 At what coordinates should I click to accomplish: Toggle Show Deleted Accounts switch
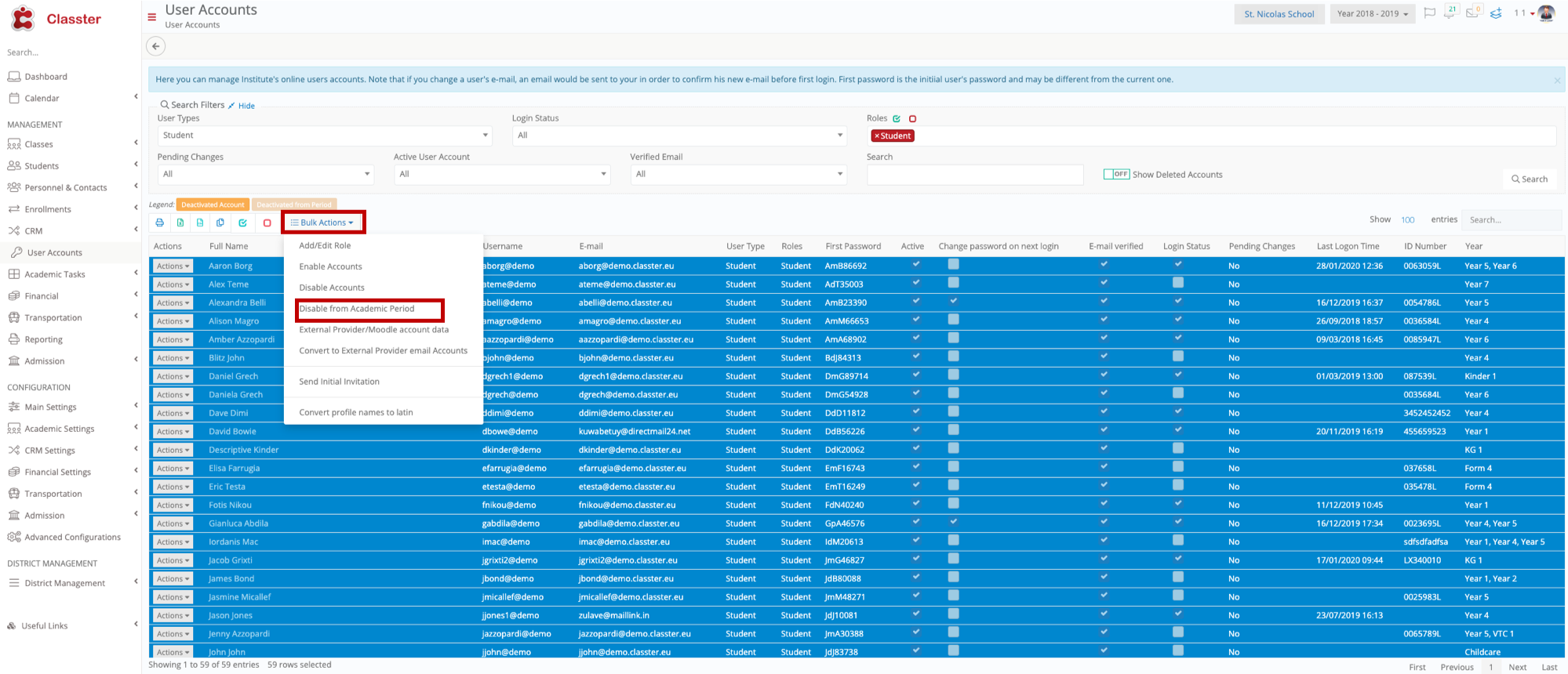(1116, 175)
